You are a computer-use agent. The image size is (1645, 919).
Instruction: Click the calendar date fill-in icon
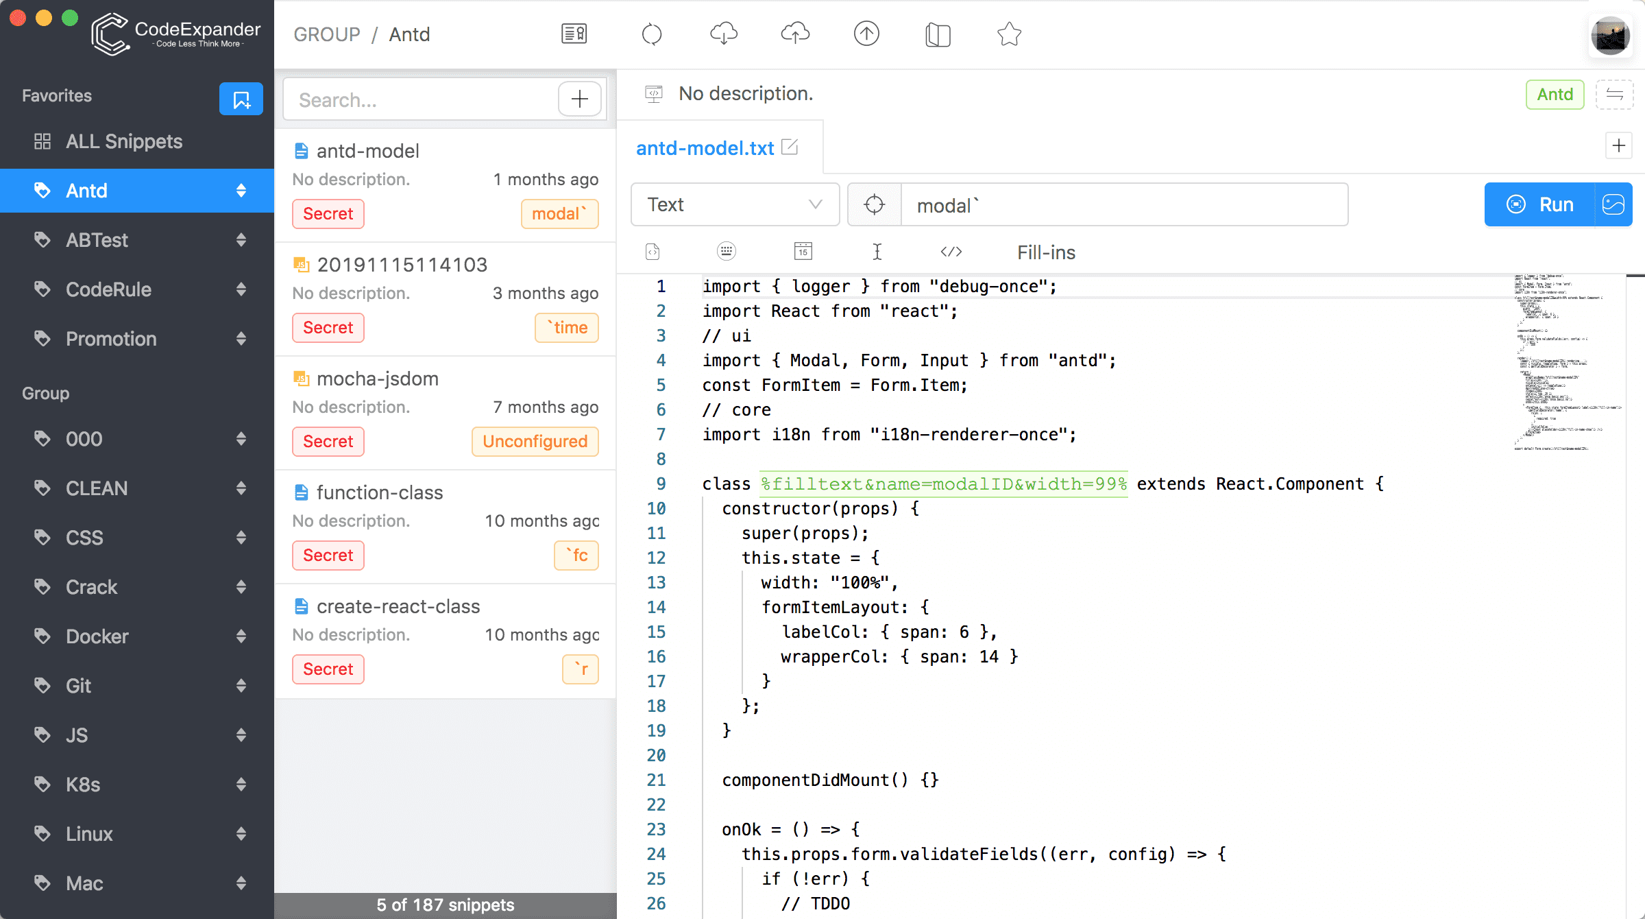click(803, 252)
